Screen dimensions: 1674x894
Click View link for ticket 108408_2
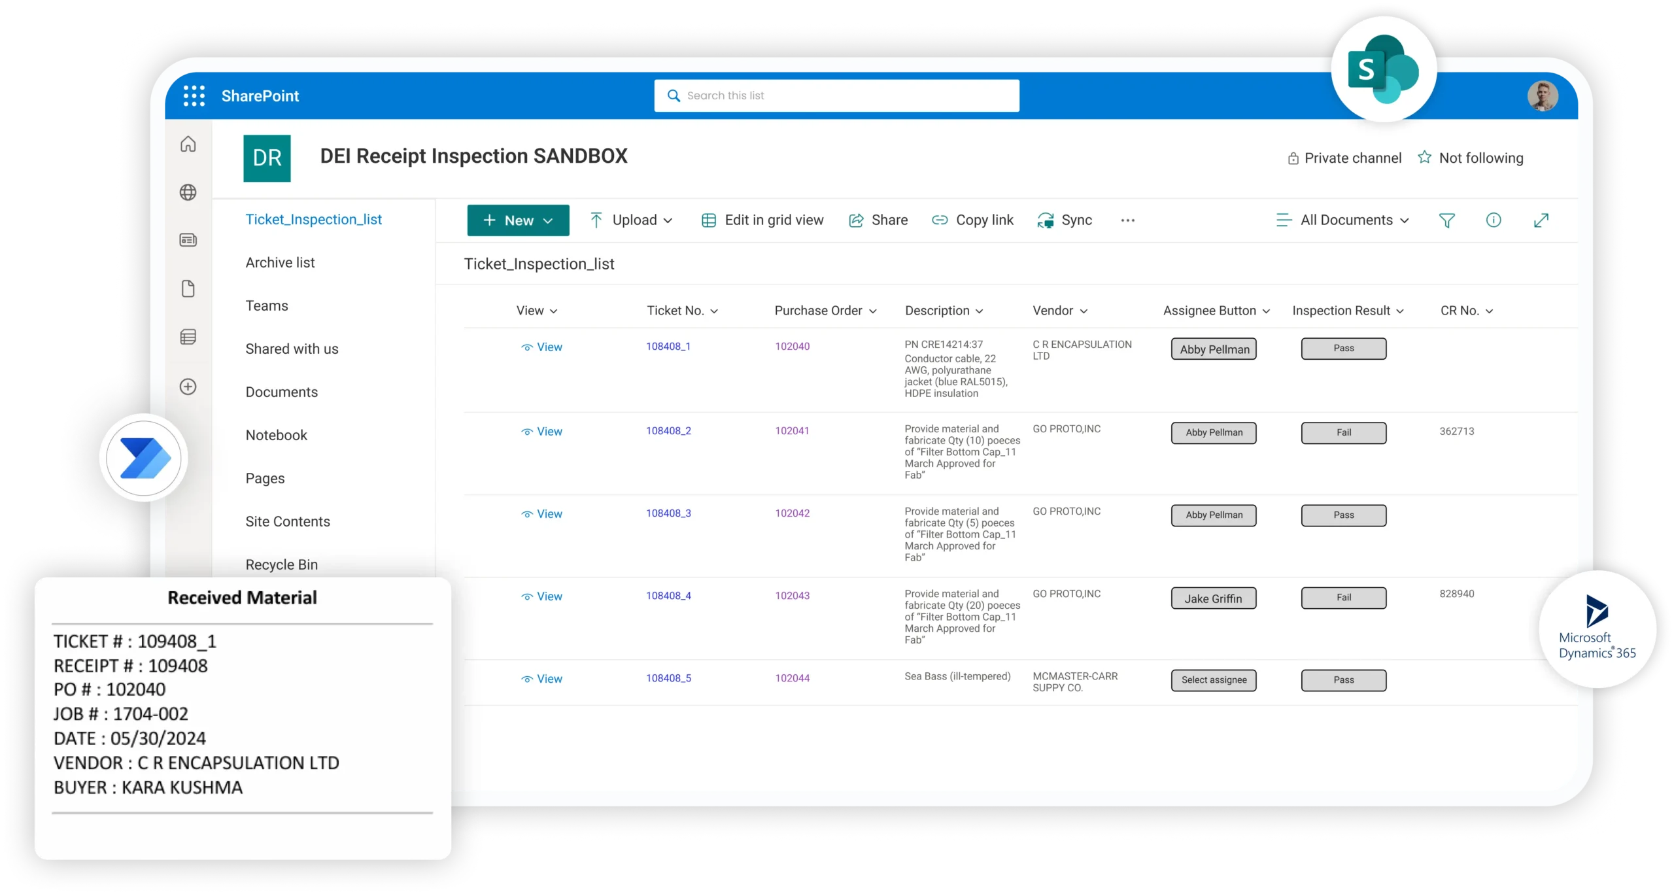pyautogui.click(x=541, y=432)
